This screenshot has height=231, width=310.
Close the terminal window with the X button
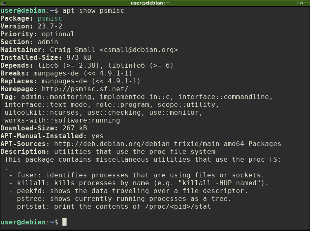pos(306,3)
